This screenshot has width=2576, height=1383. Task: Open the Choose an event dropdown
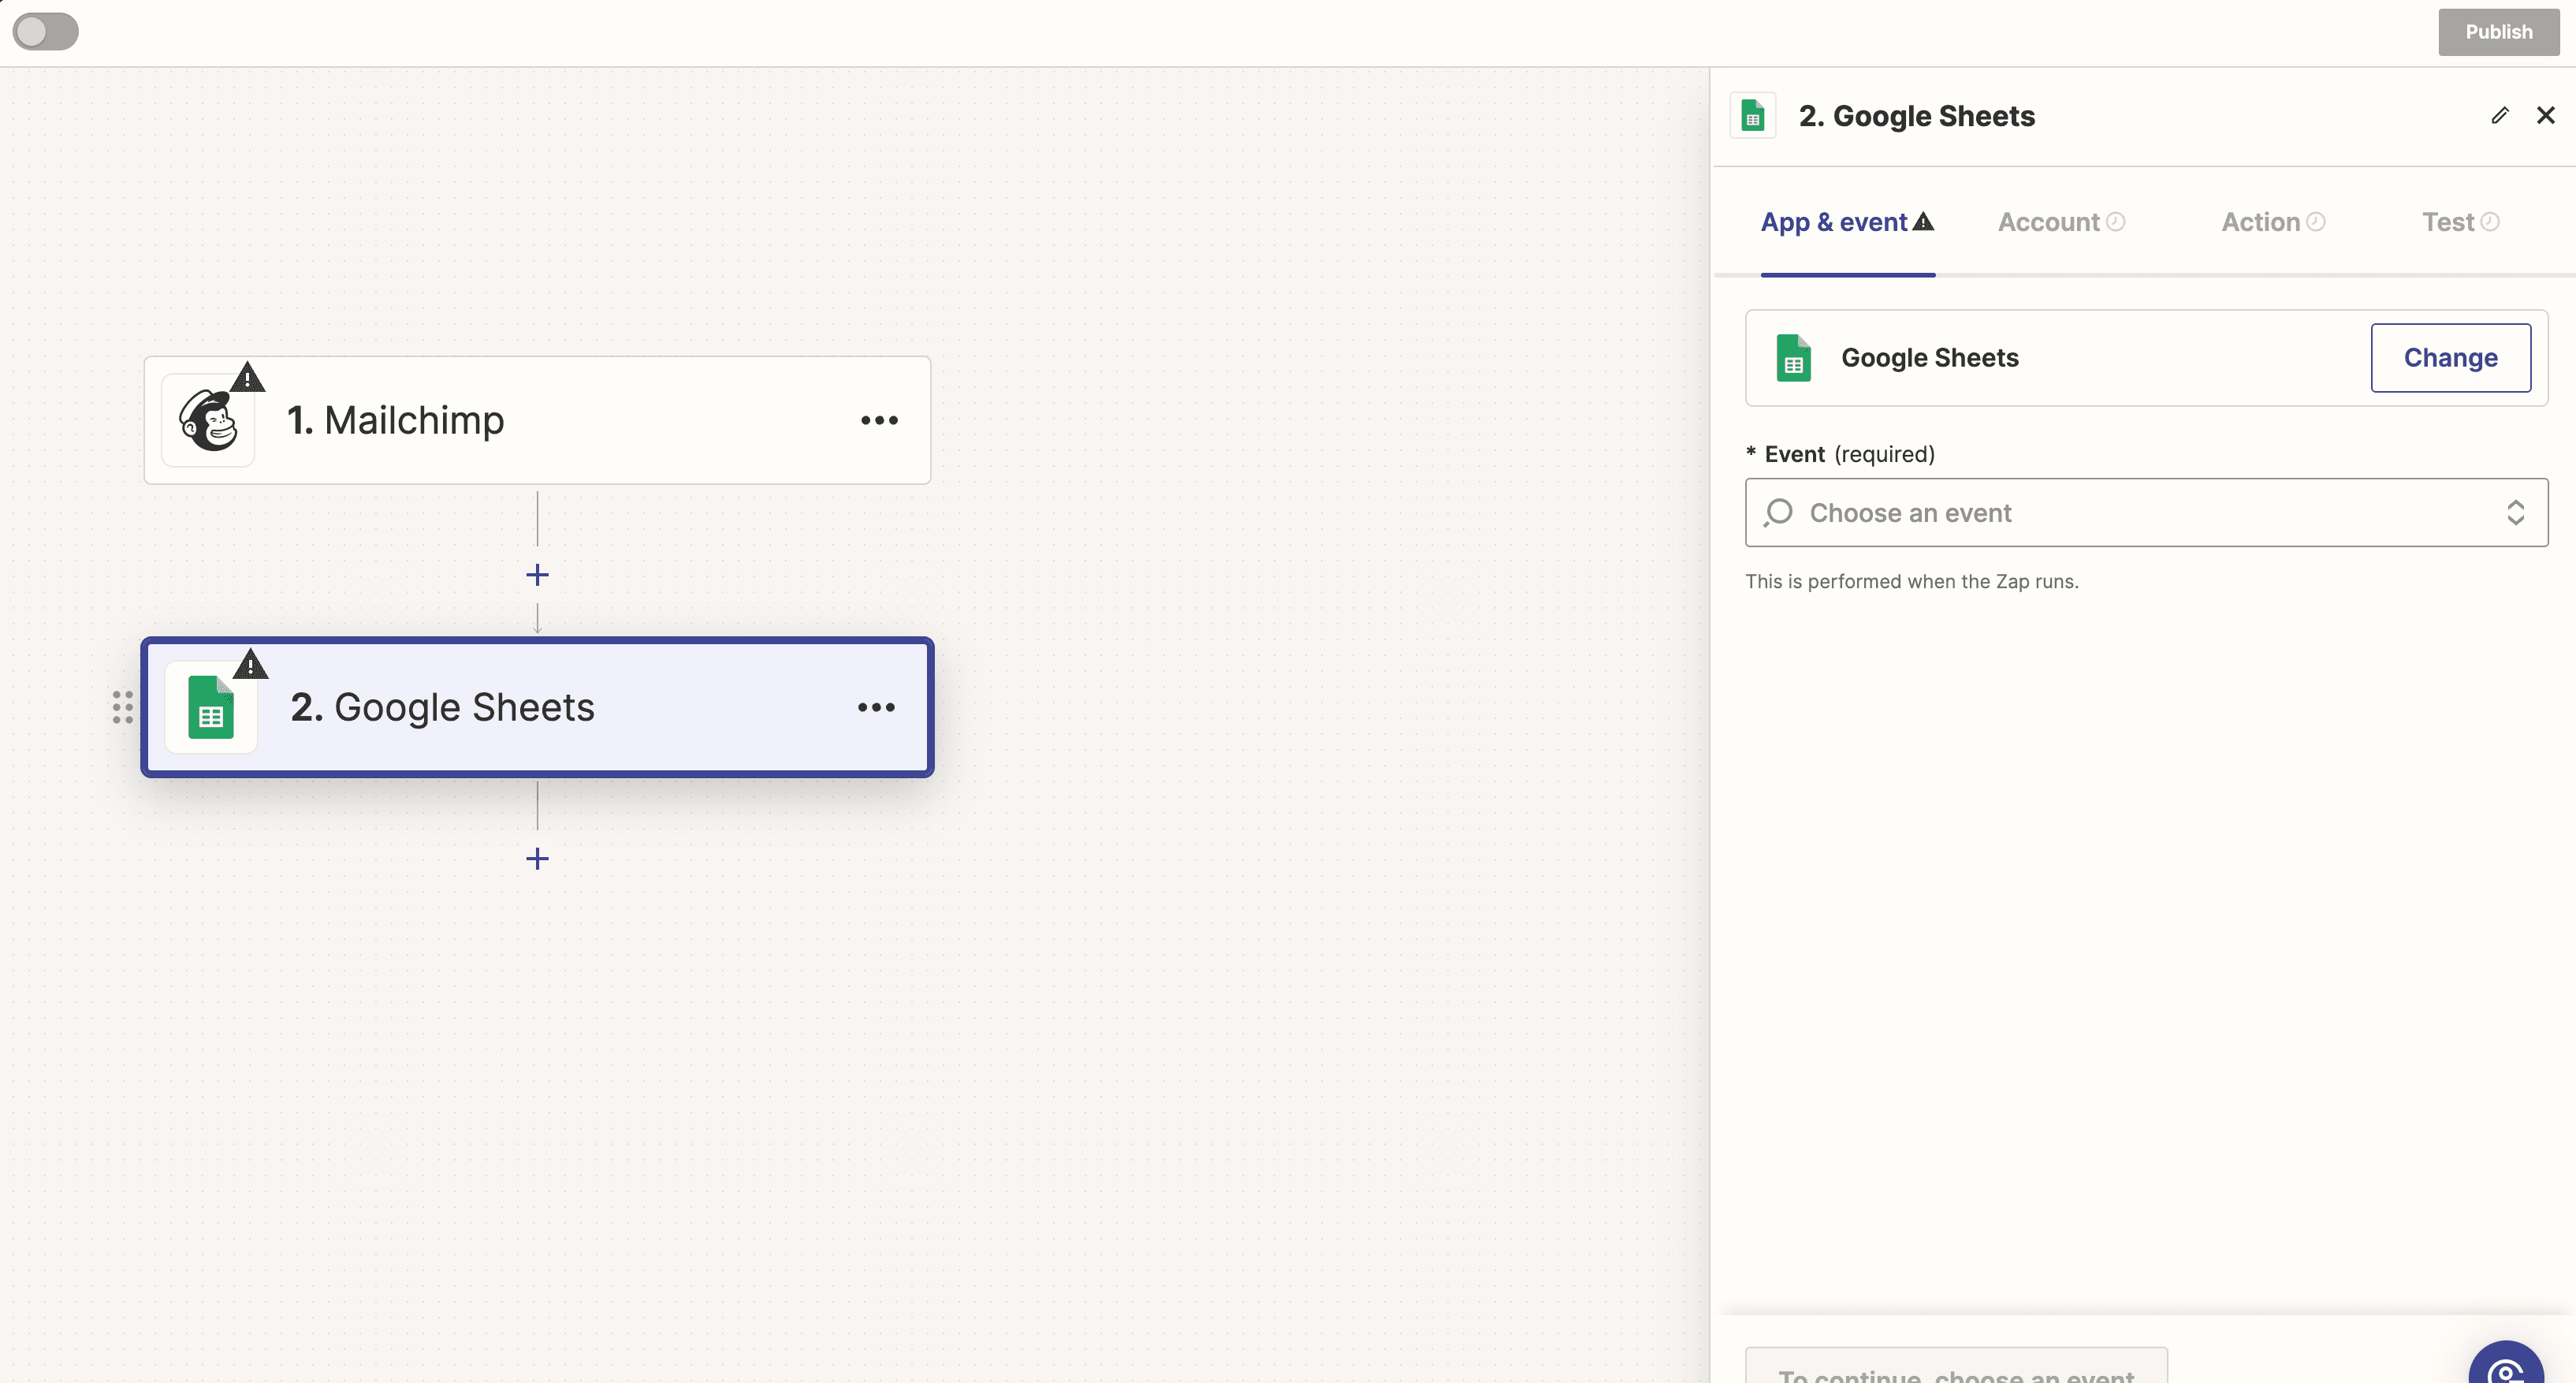pyautogui.click(x=2146, y=513)
